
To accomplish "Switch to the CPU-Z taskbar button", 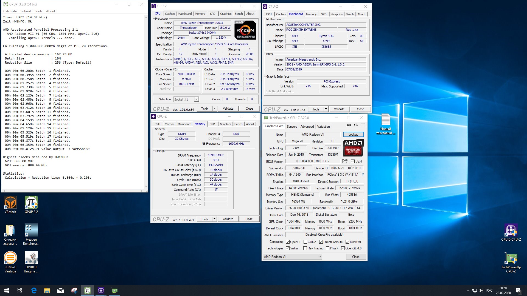I will pyautogui.click(x=101, y=291).
